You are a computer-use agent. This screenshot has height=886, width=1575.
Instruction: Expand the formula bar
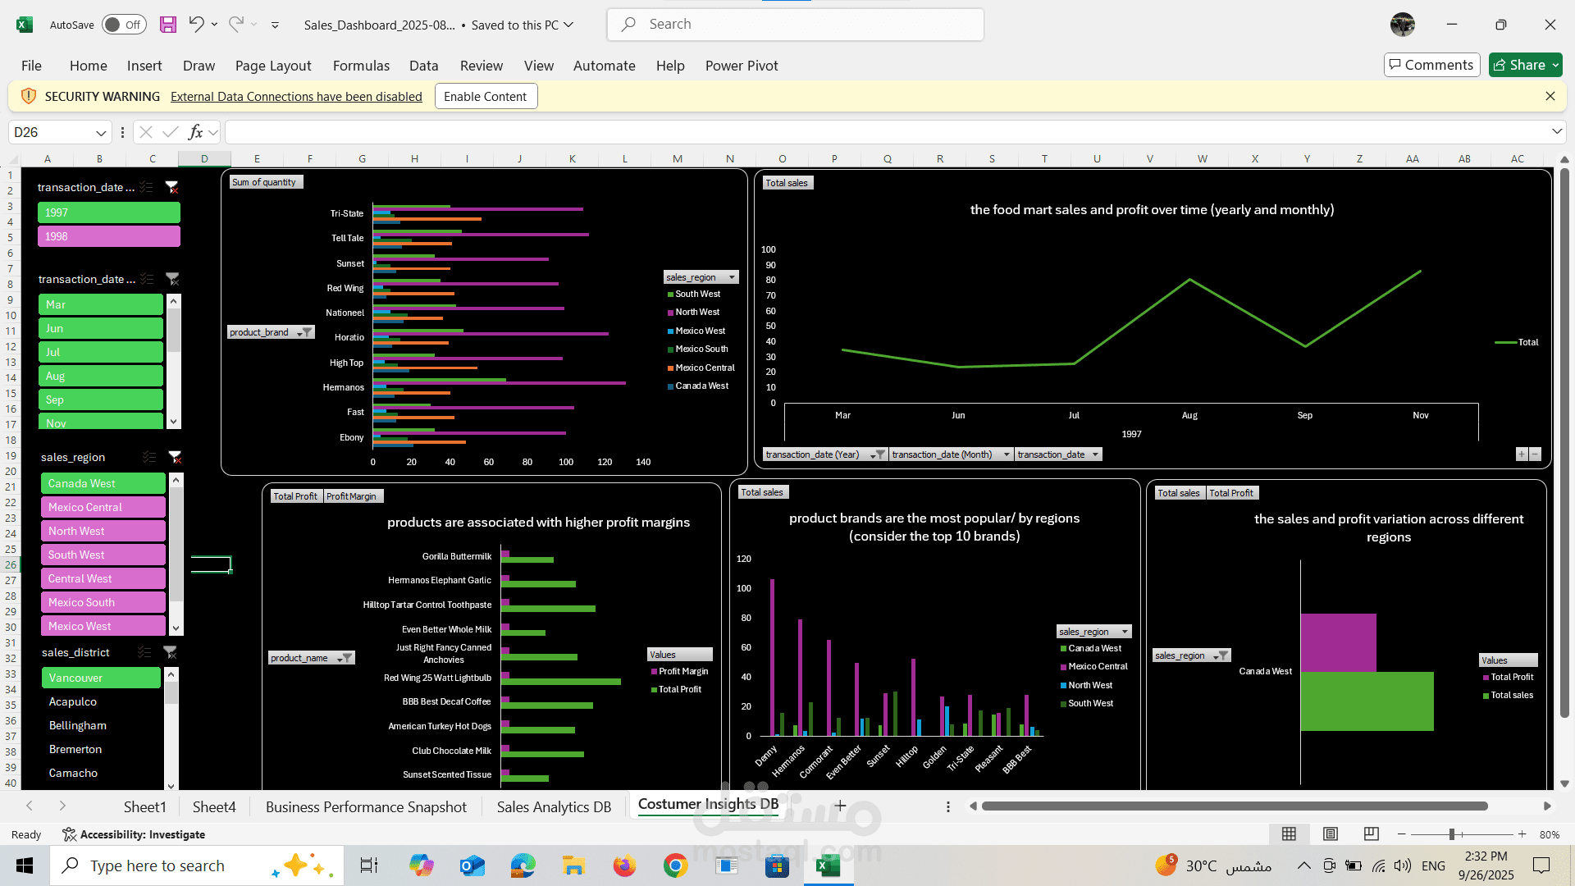[x=1556, y=132]
